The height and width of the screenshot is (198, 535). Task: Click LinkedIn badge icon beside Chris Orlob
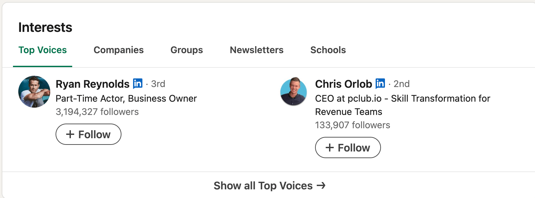click(x=380, y=83)
